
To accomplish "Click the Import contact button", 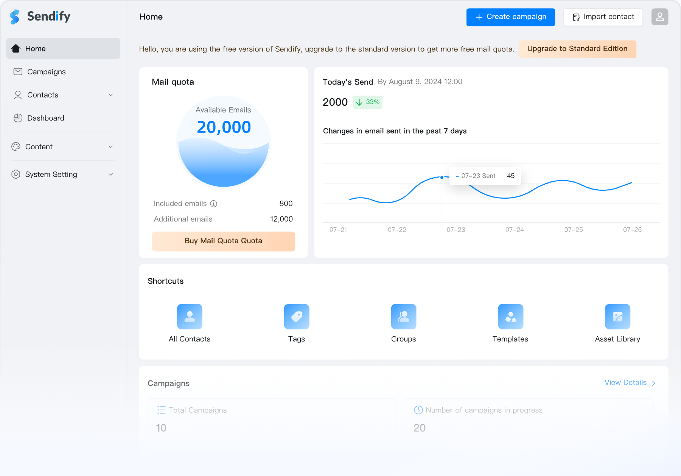I will [x=603, y=17].
